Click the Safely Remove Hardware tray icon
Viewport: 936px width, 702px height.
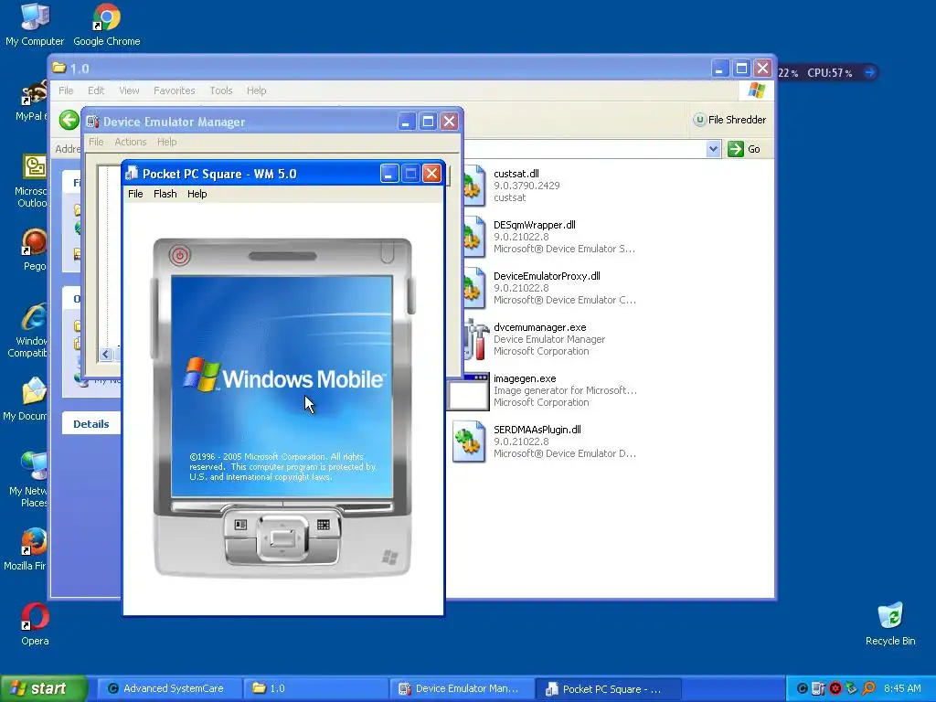click(852, 689)
